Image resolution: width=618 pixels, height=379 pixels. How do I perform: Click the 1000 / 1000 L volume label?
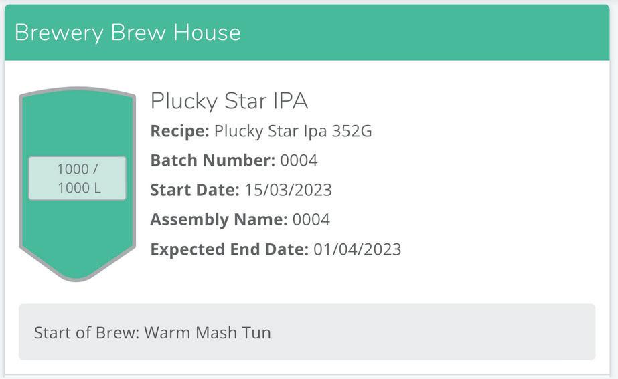78,178
